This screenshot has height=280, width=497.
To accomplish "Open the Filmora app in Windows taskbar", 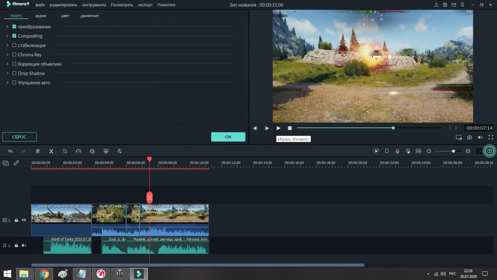I will (x=139, y=274).
